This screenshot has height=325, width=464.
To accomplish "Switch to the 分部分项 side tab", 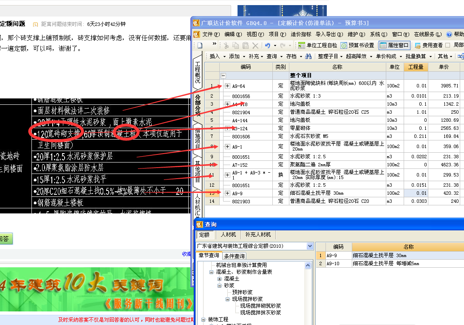I will tap(198, 105).
